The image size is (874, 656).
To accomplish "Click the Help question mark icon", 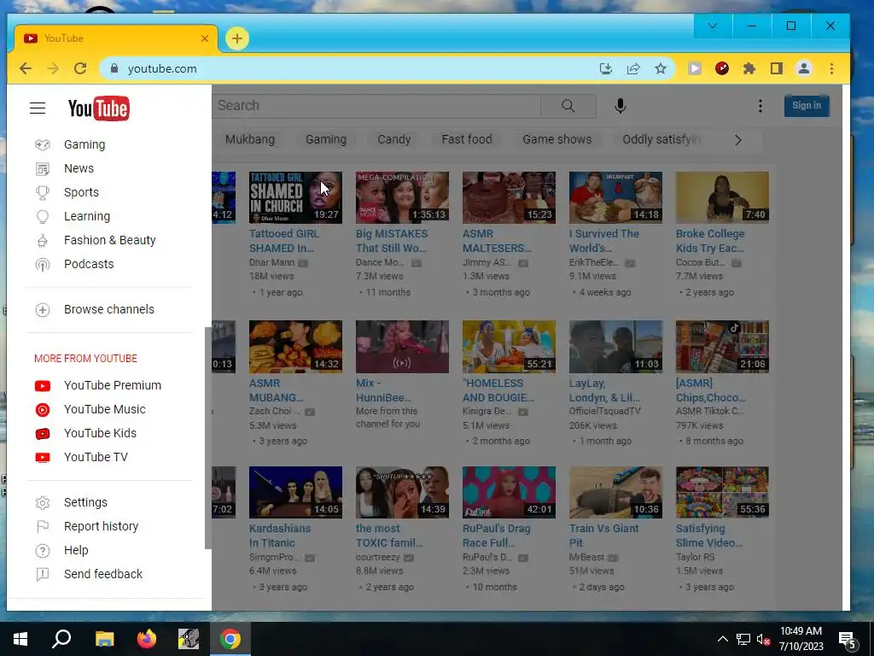I will pyautogui.click(x=43, y=551).
